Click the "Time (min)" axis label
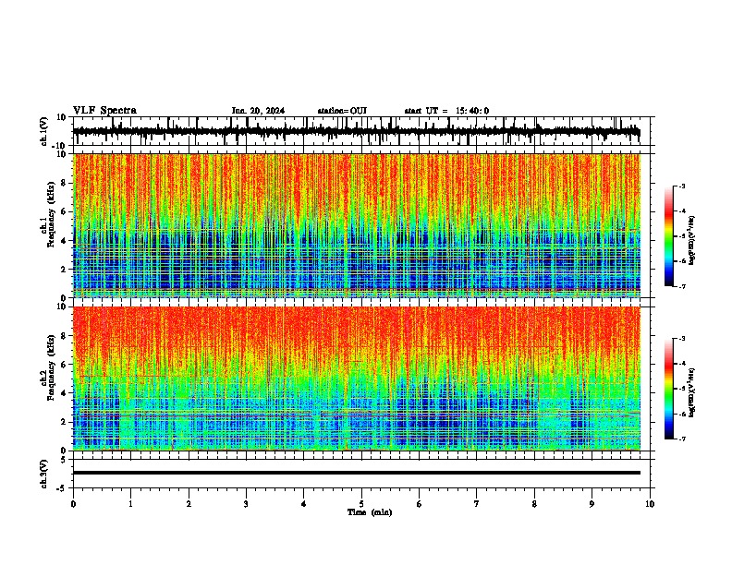This screenshot has height=565, width=732. 370,512
